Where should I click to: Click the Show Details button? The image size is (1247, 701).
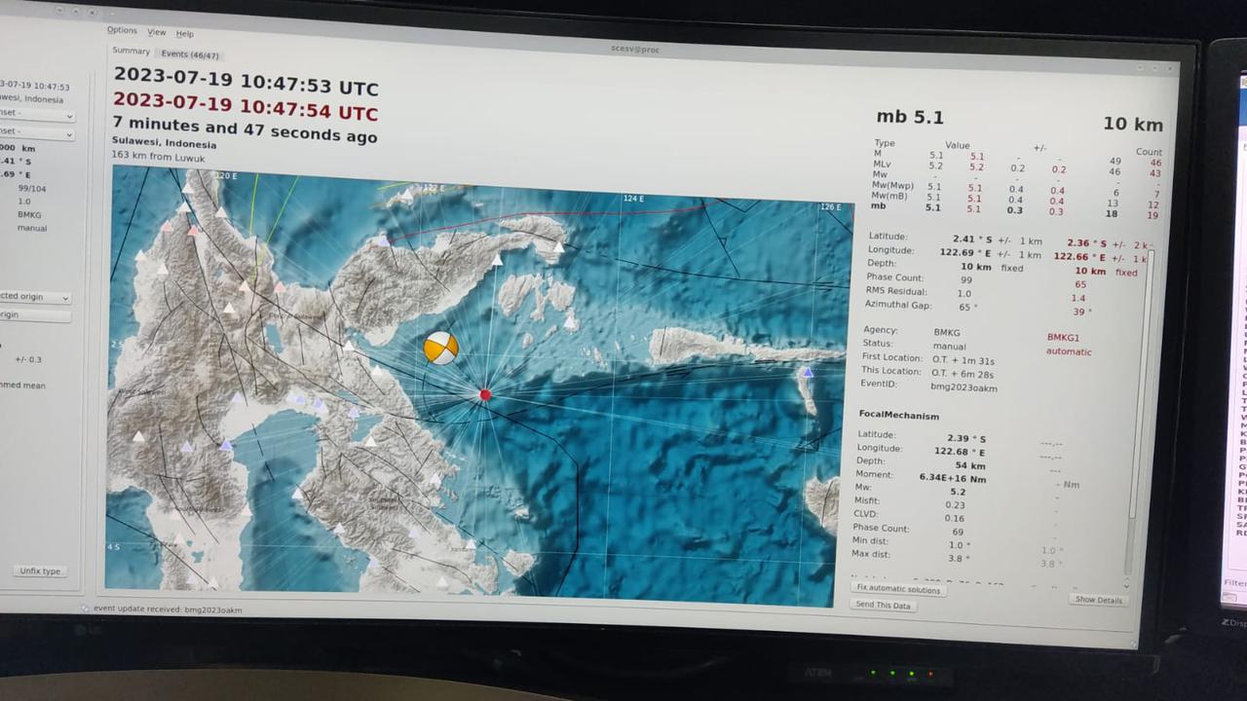tap(1099, 600)
